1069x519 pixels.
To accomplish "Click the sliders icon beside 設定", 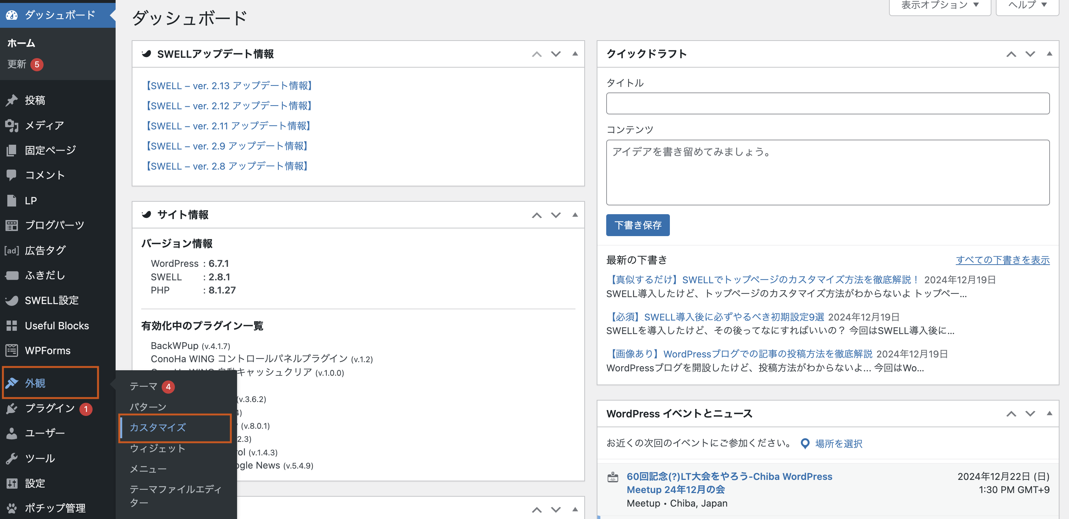I will [x=12, y=483].
